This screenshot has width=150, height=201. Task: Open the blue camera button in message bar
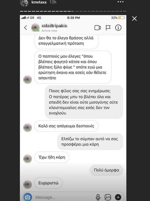pos(27,197)
